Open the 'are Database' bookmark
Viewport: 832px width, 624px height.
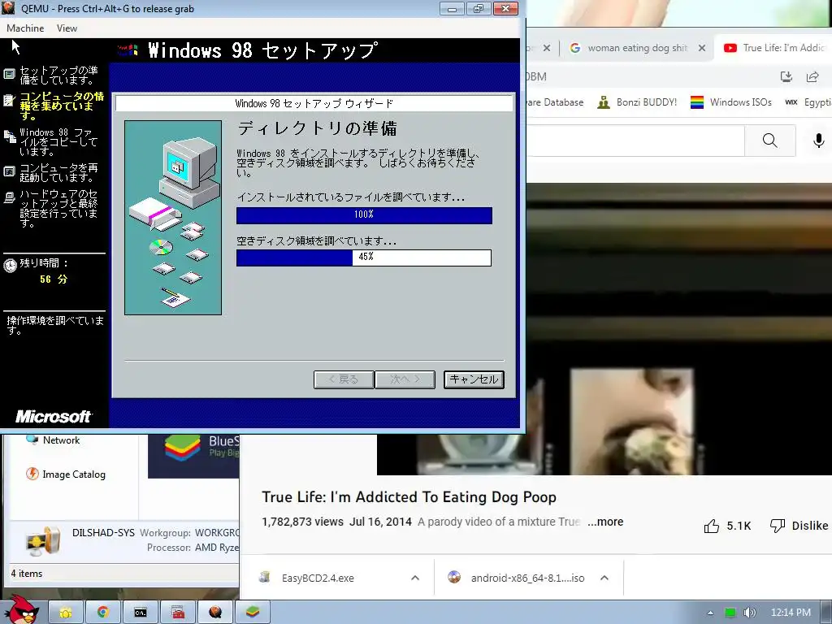pos(555,102)
